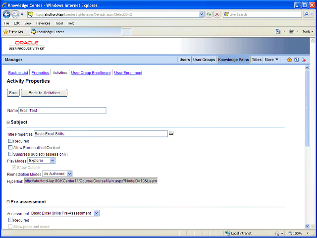Click the inner page vertical scrollbar thumb
The width and height of the screenshot is (317, 238).
307,109
